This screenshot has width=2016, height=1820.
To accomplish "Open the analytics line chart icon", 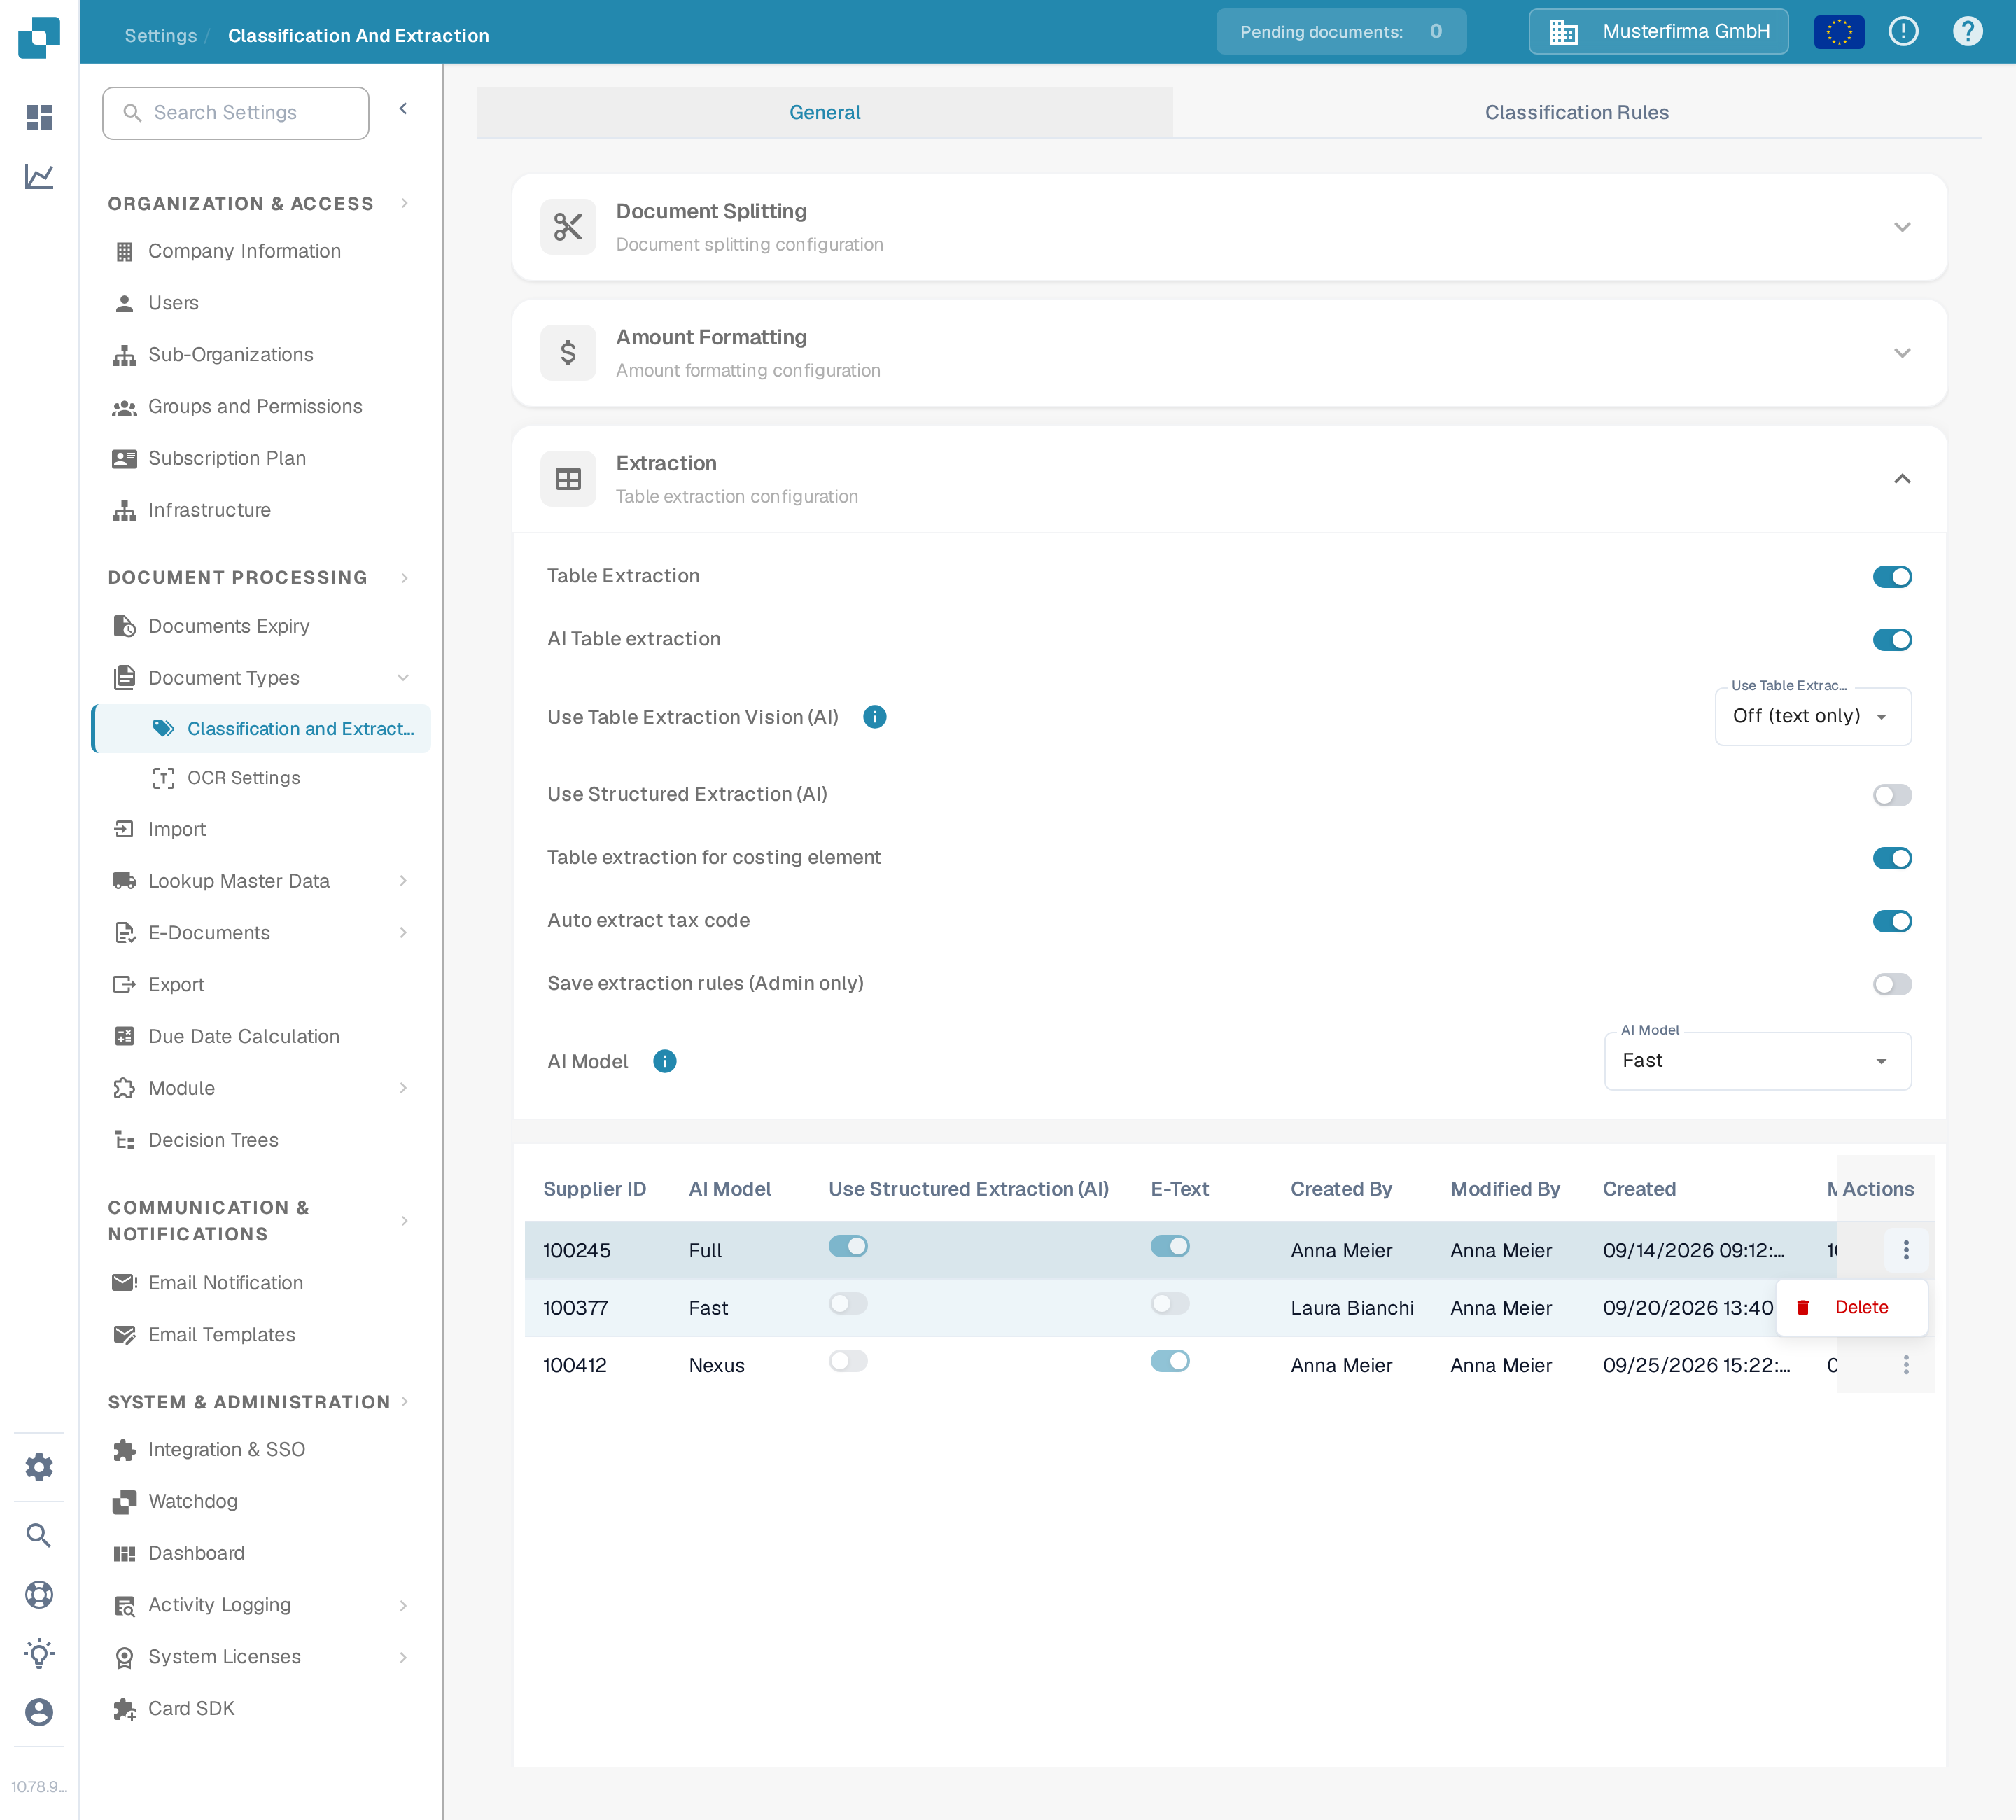I will click(39, 177).
